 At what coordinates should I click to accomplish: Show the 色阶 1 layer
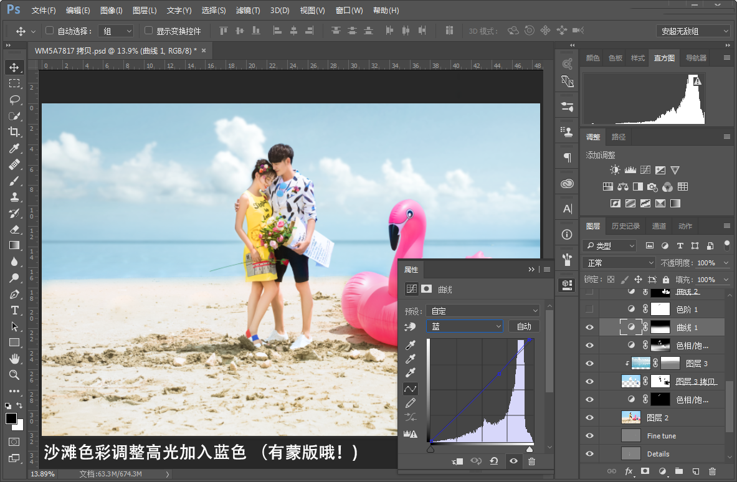589,309
